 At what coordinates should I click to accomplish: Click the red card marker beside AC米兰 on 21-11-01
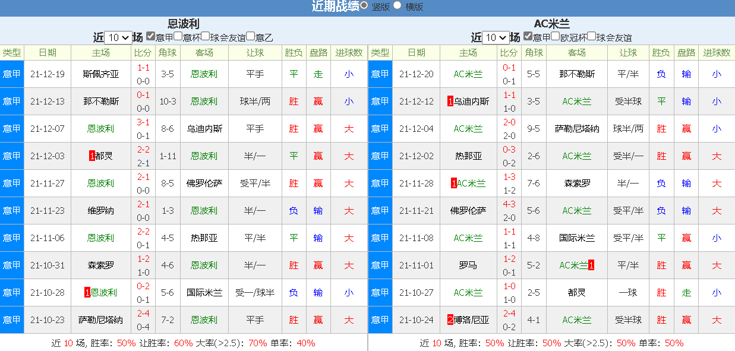coord(591,265)
